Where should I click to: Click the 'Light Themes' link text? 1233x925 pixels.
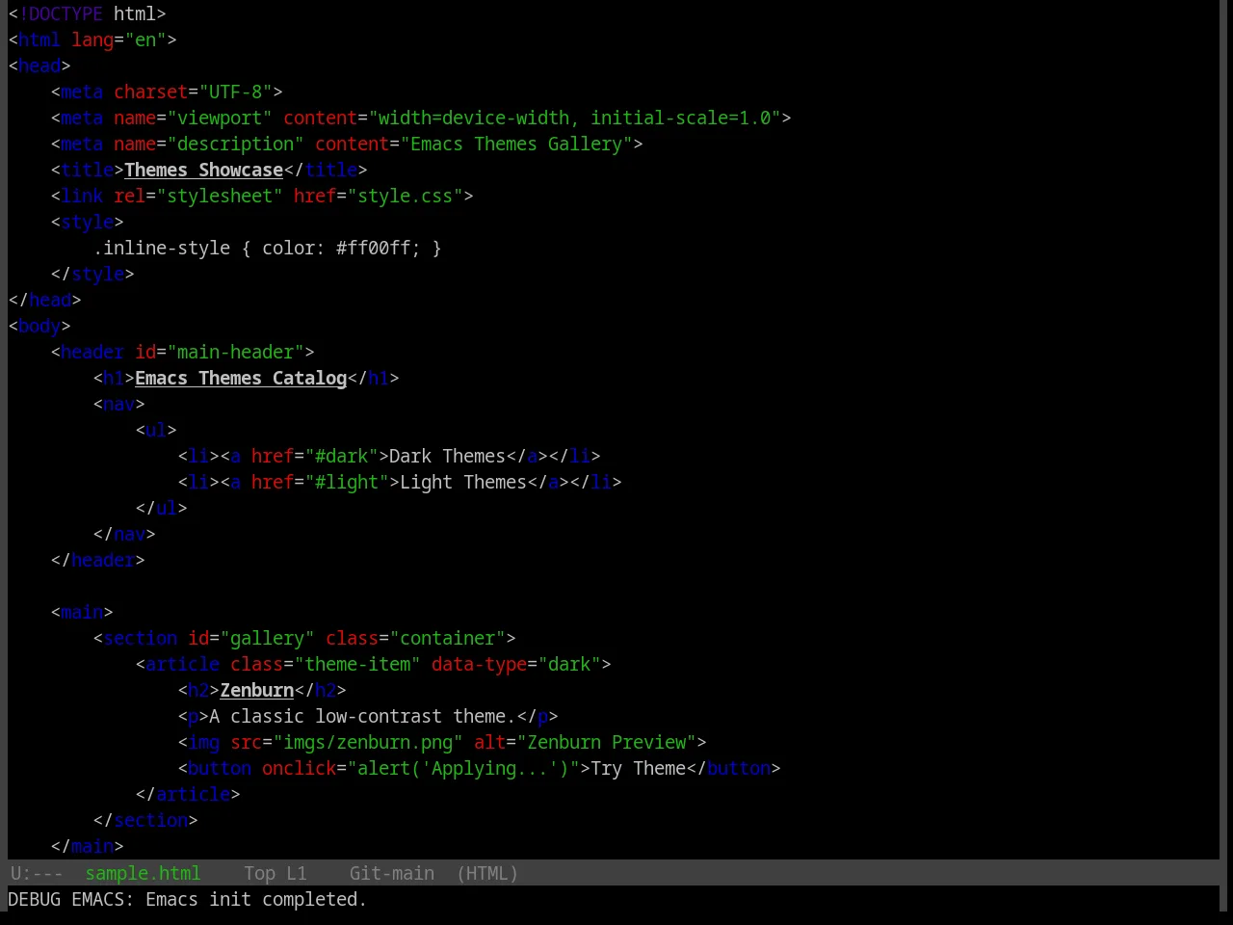pos(463,482)
